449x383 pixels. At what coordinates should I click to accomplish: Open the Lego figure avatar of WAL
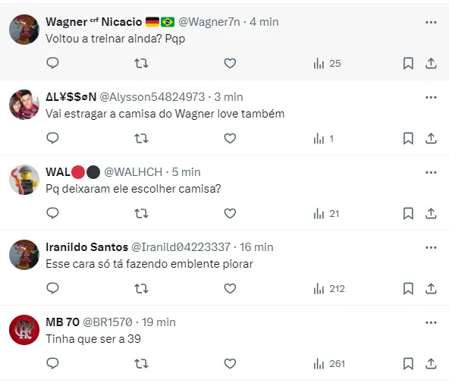coord(24,180)
